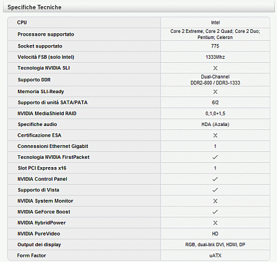Viewport: 277px width, 262px height.
Task: Click the 775 socket value
Action: (215, 46)
